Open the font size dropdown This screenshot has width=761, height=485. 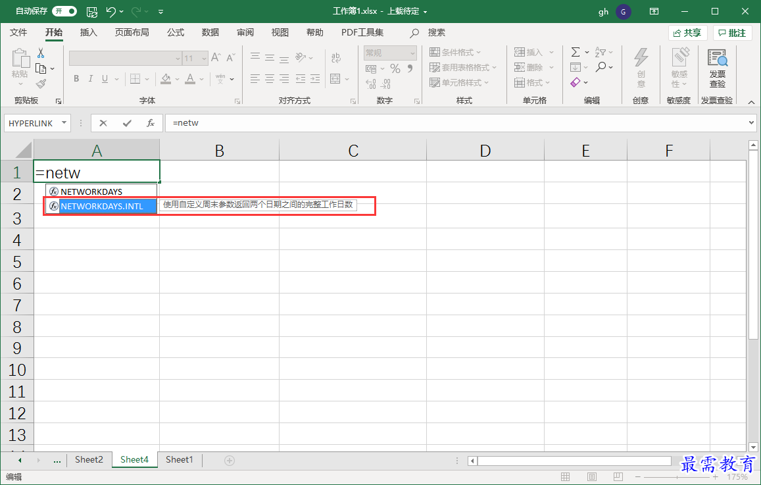pyautogui.click(x=205, y=59)
